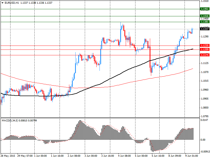Select the 1.1381 green resistance level label

click(x=205, y=22)
